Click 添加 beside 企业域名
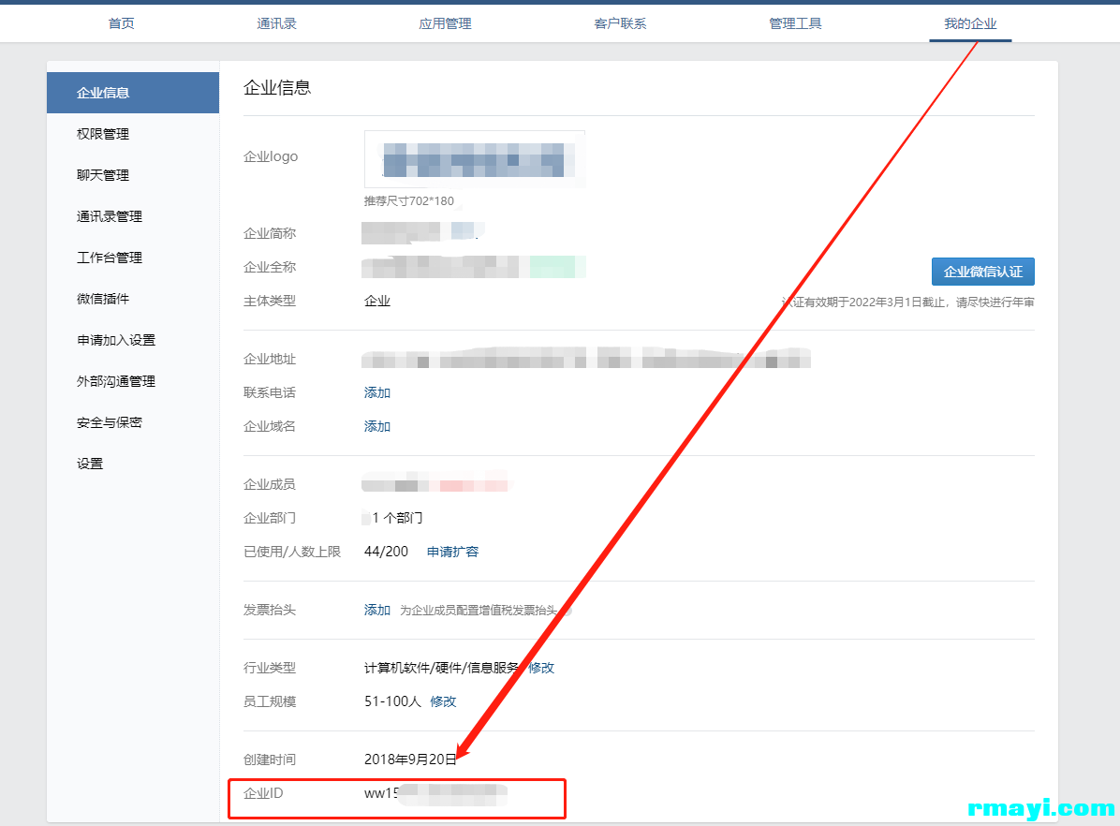 (377, 426)
